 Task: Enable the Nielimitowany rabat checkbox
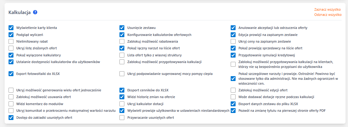[x=11, y=41]
